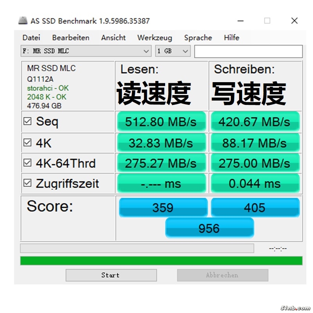This screenshot has width=313, height=313.
Task: Click the total score 956
Action: pos(210,228)
